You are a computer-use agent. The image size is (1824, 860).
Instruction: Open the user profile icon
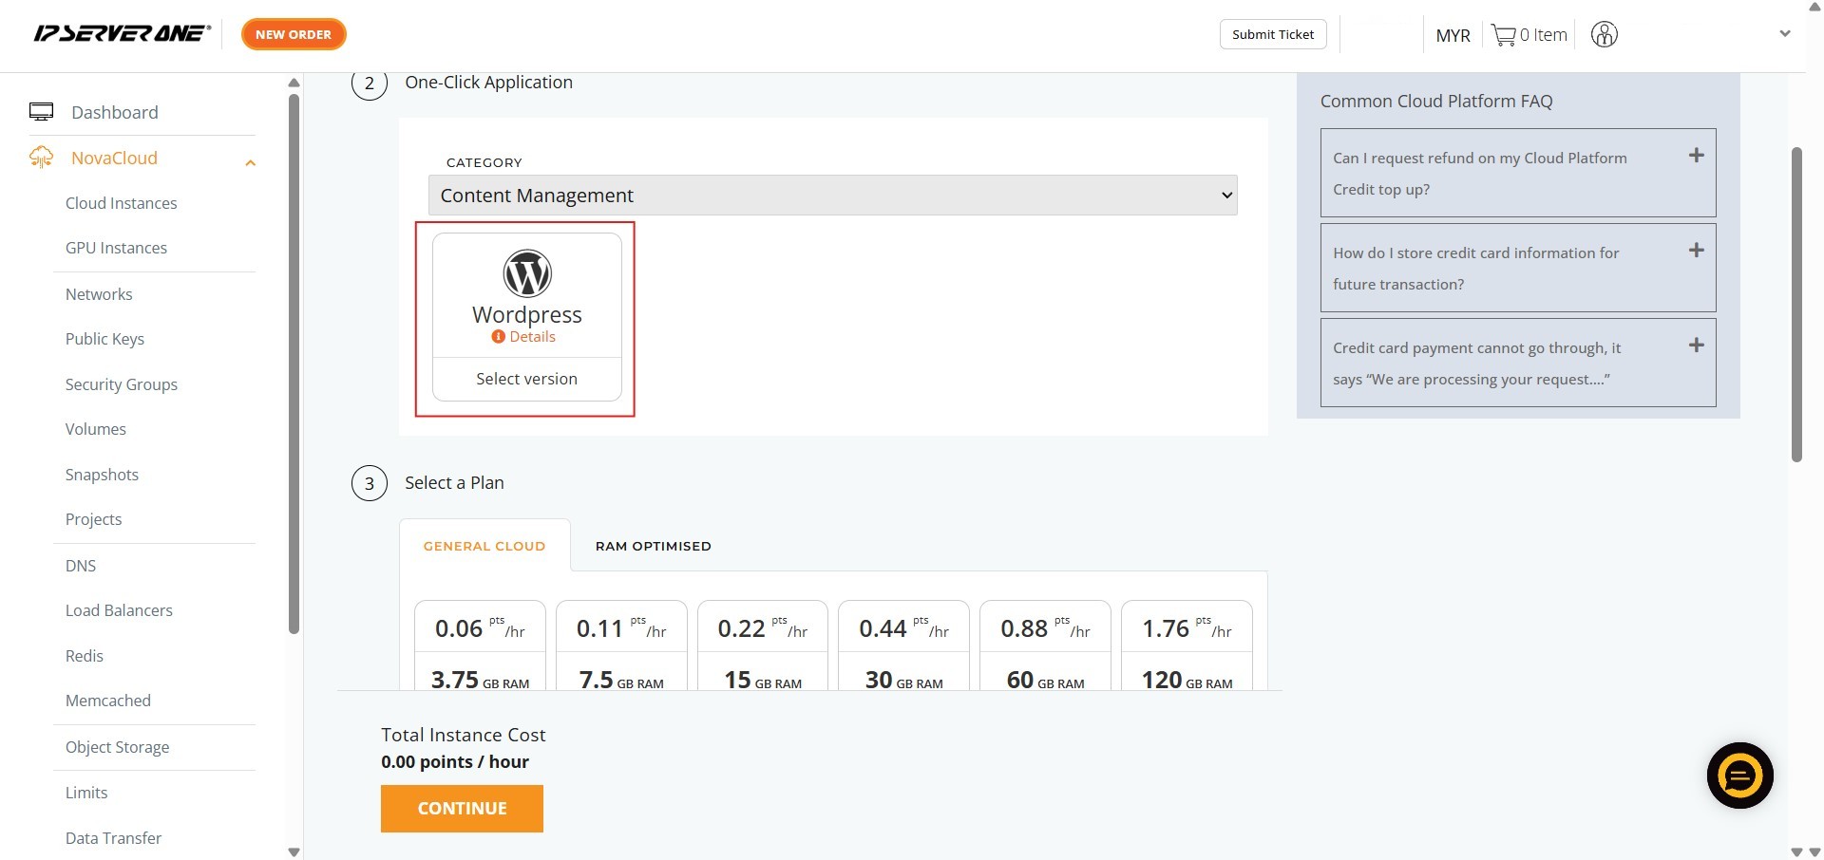pyautogui.click(x=1604, y=35)
